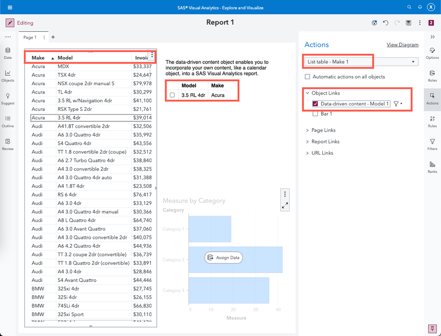Open the Ranks pane

point(432,167)
